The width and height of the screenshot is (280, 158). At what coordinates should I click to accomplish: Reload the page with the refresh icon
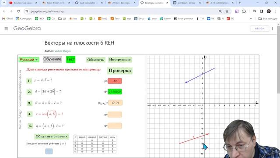click(18, 11)
